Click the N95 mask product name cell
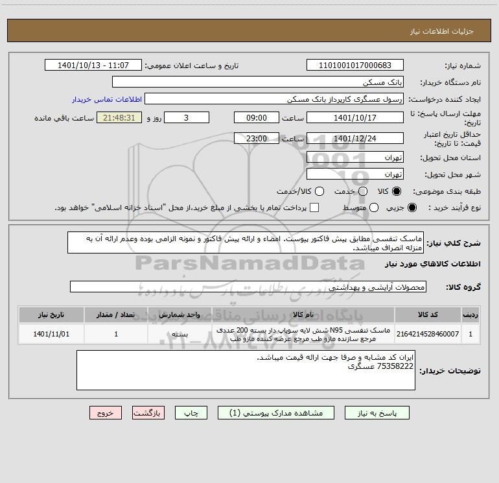 (303, 334)
